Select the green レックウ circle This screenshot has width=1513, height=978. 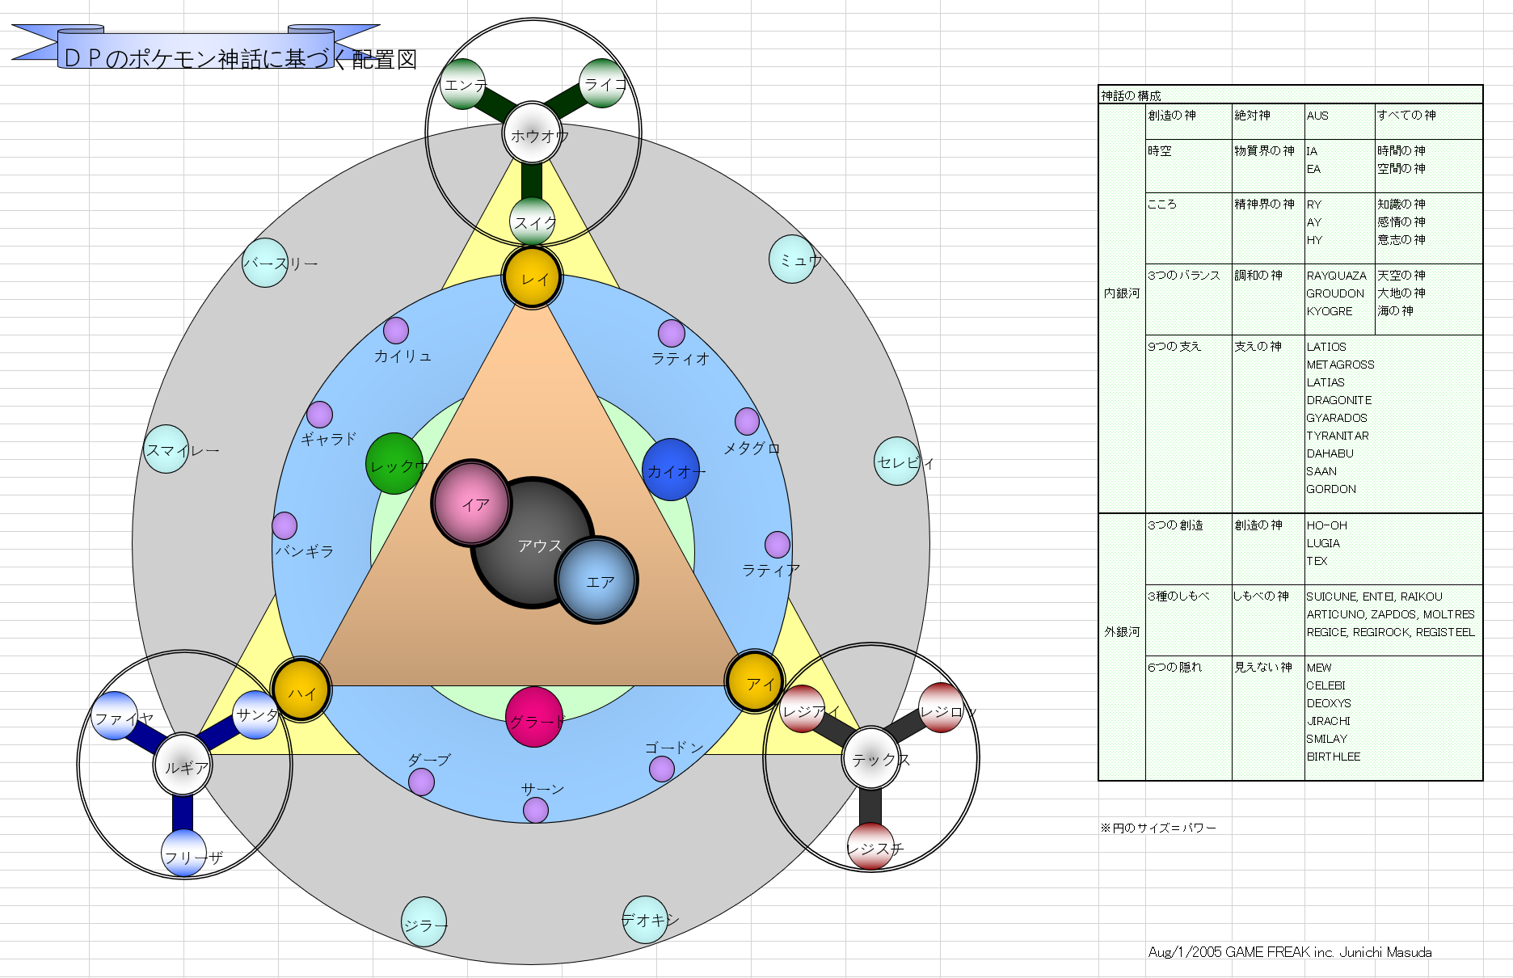(x=394, y=464)
